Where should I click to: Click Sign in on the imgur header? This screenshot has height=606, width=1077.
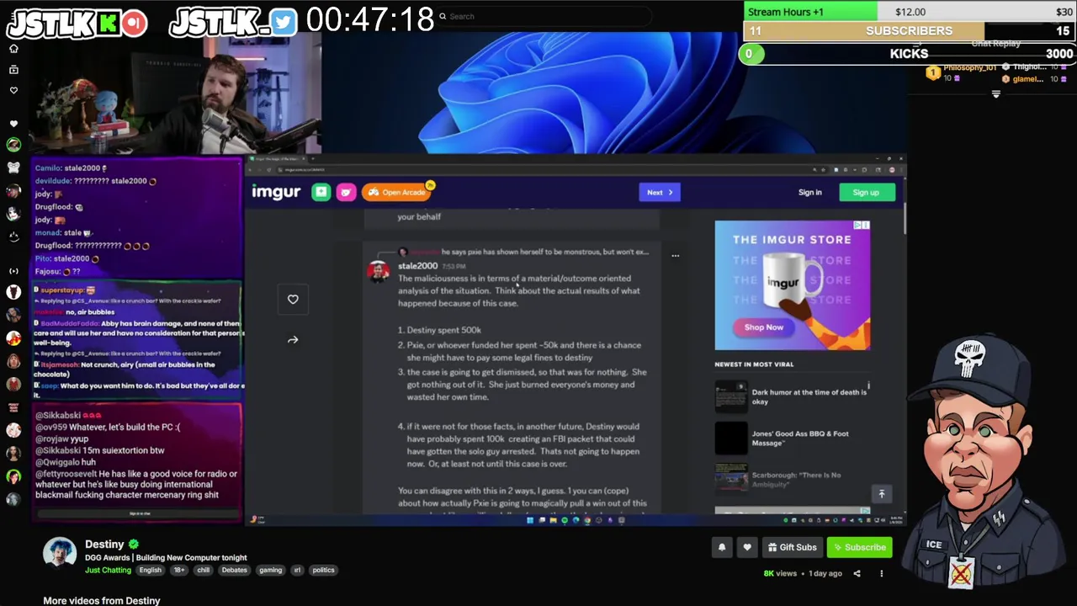(809, 192)
